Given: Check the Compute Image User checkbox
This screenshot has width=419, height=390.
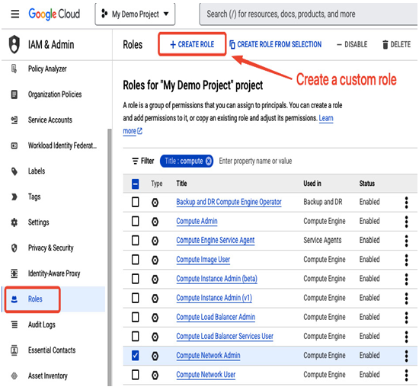Looking at the screenshot, I should (136, 260).
